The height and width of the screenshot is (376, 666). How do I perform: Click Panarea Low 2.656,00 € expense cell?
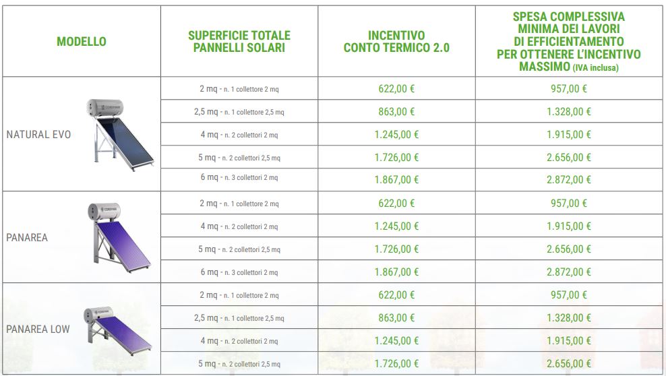[x=569, y=364]
